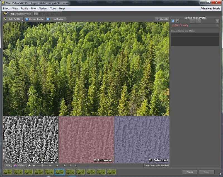Switch to Adjust and Preview tab
Screen dimensions: 223x177
point(47,14)
